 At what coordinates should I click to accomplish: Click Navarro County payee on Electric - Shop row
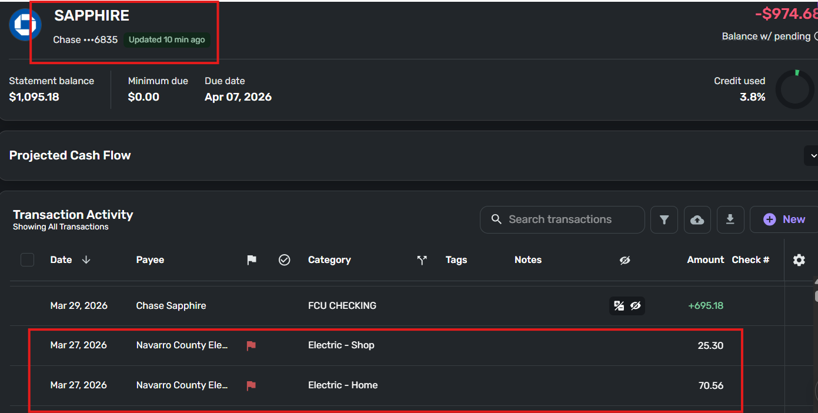tap(182, 345)
